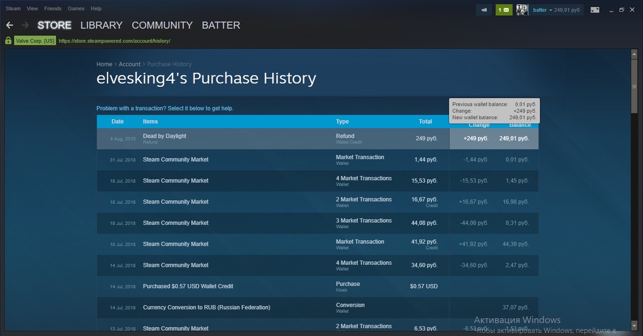Viewport: 643px width, 336px height.
Task: Go to the COMMUNITY tab
Action: 162,25
